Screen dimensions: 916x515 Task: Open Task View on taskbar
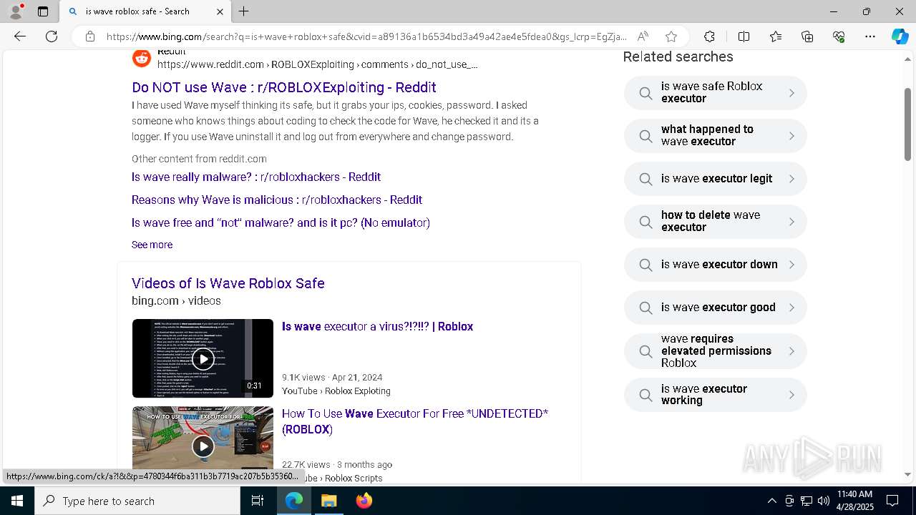(258, 501)
